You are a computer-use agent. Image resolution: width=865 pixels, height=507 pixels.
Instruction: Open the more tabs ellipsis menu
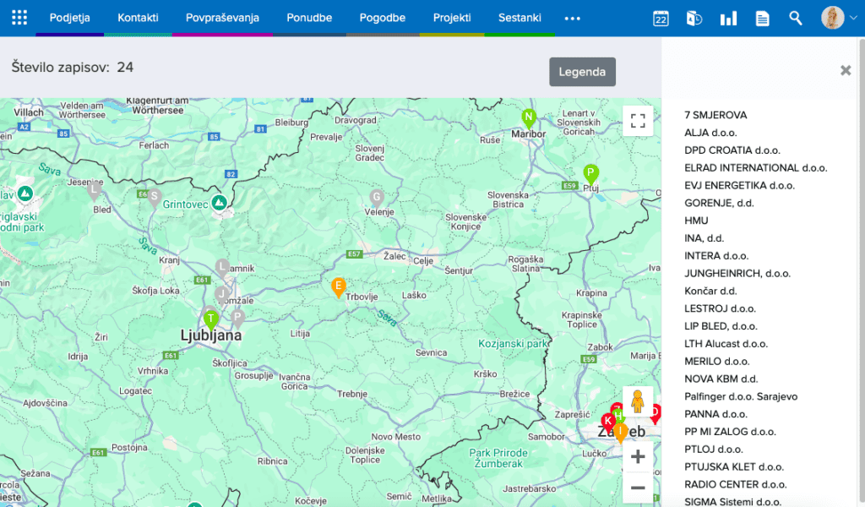coord(572,19)
